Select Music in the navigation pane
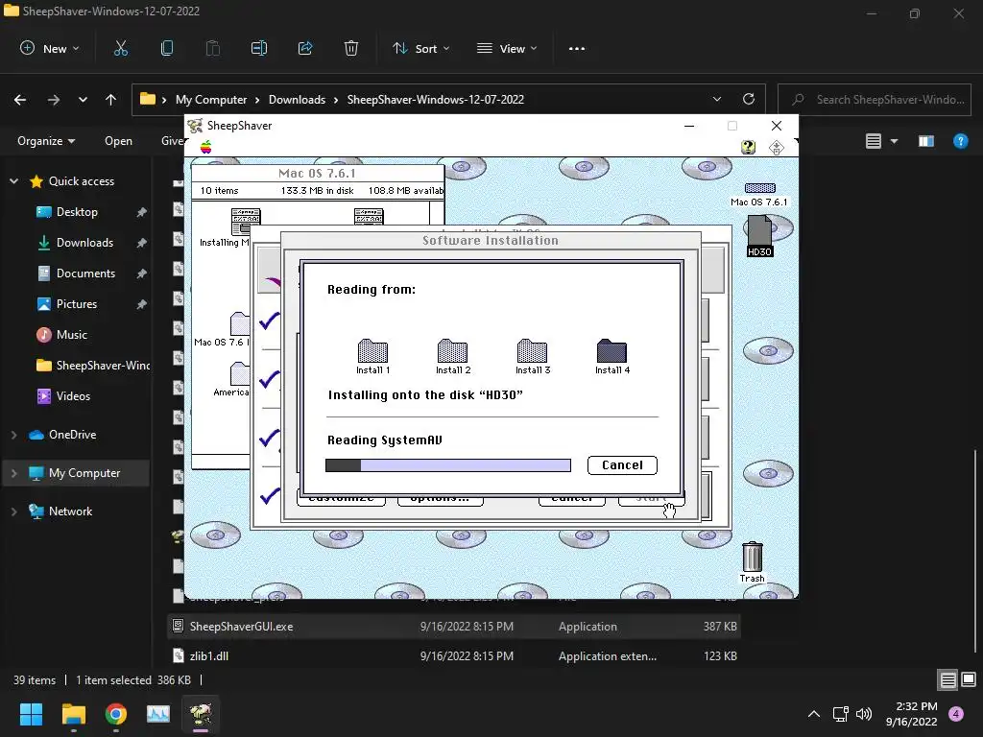This screenshot has height=737, width=983. point(71,335)
